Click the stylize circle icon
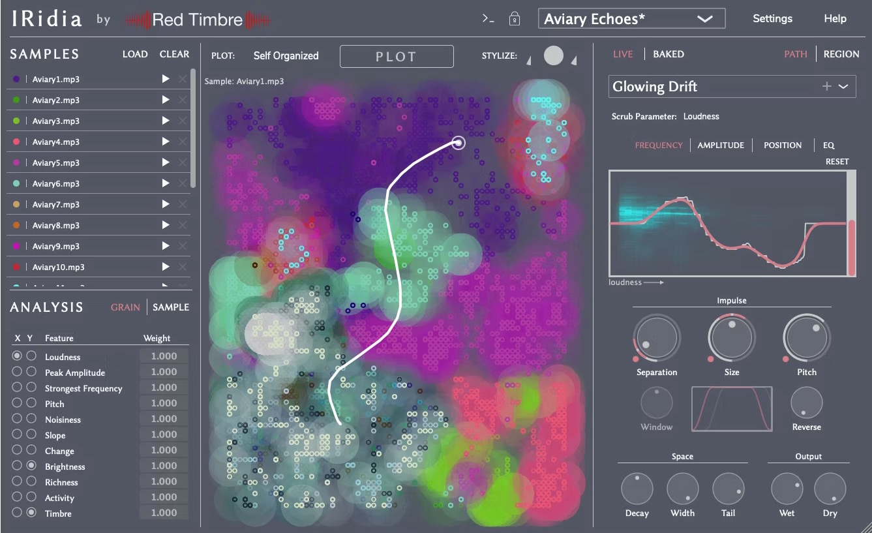Viewport: 872px width, 533px height. pyautogui.click(x=553, y=56)
